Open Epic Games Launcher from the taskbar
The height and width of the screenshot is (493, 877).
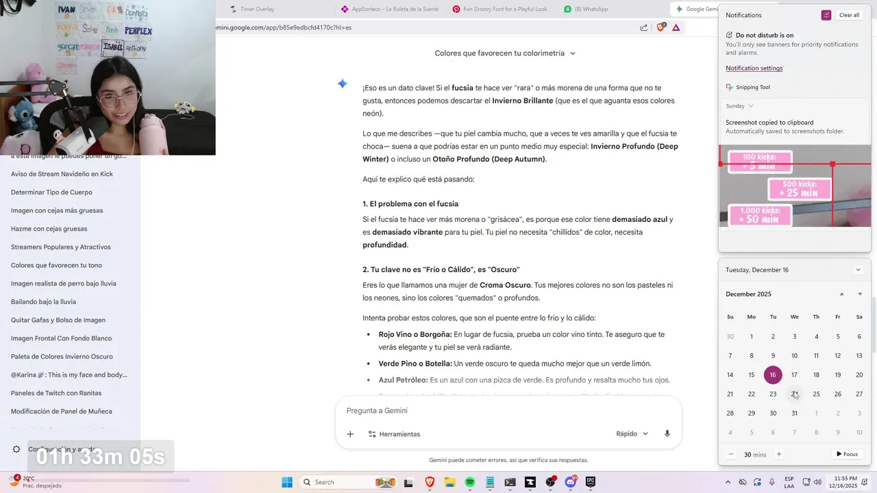coord(591,482)
